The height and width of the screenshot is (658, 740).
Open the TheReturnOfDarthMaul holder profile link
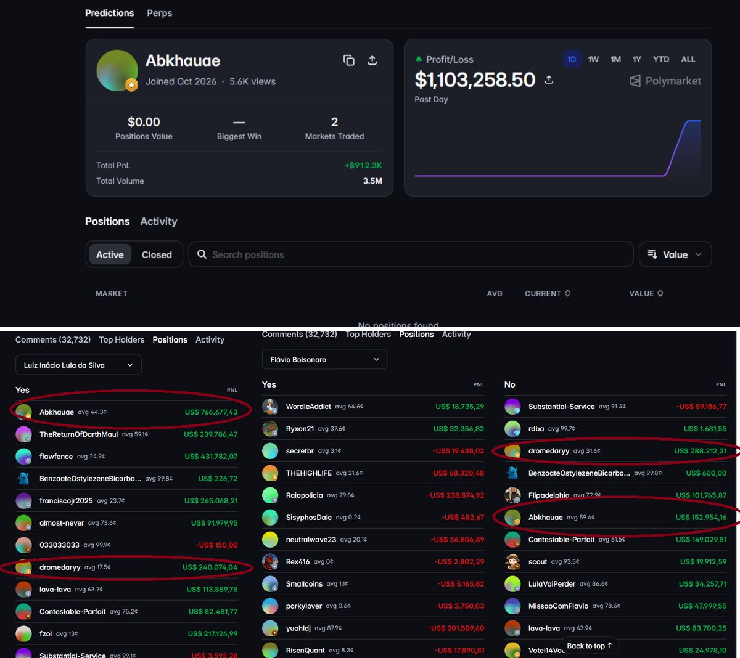[78, 434]
